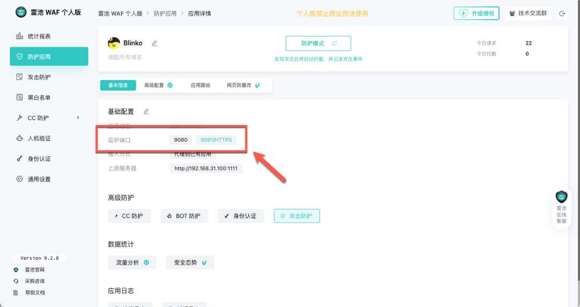Open CC 防护 under 高级防护
The image size is (580, 307).
(129, 216)
